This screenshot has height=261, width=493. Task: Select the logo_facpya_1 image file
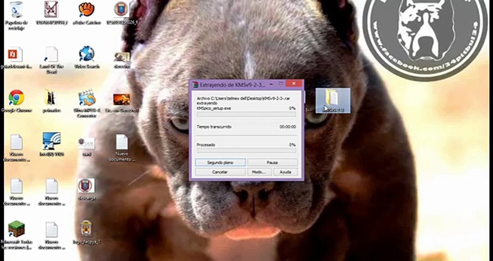[86, 228]
